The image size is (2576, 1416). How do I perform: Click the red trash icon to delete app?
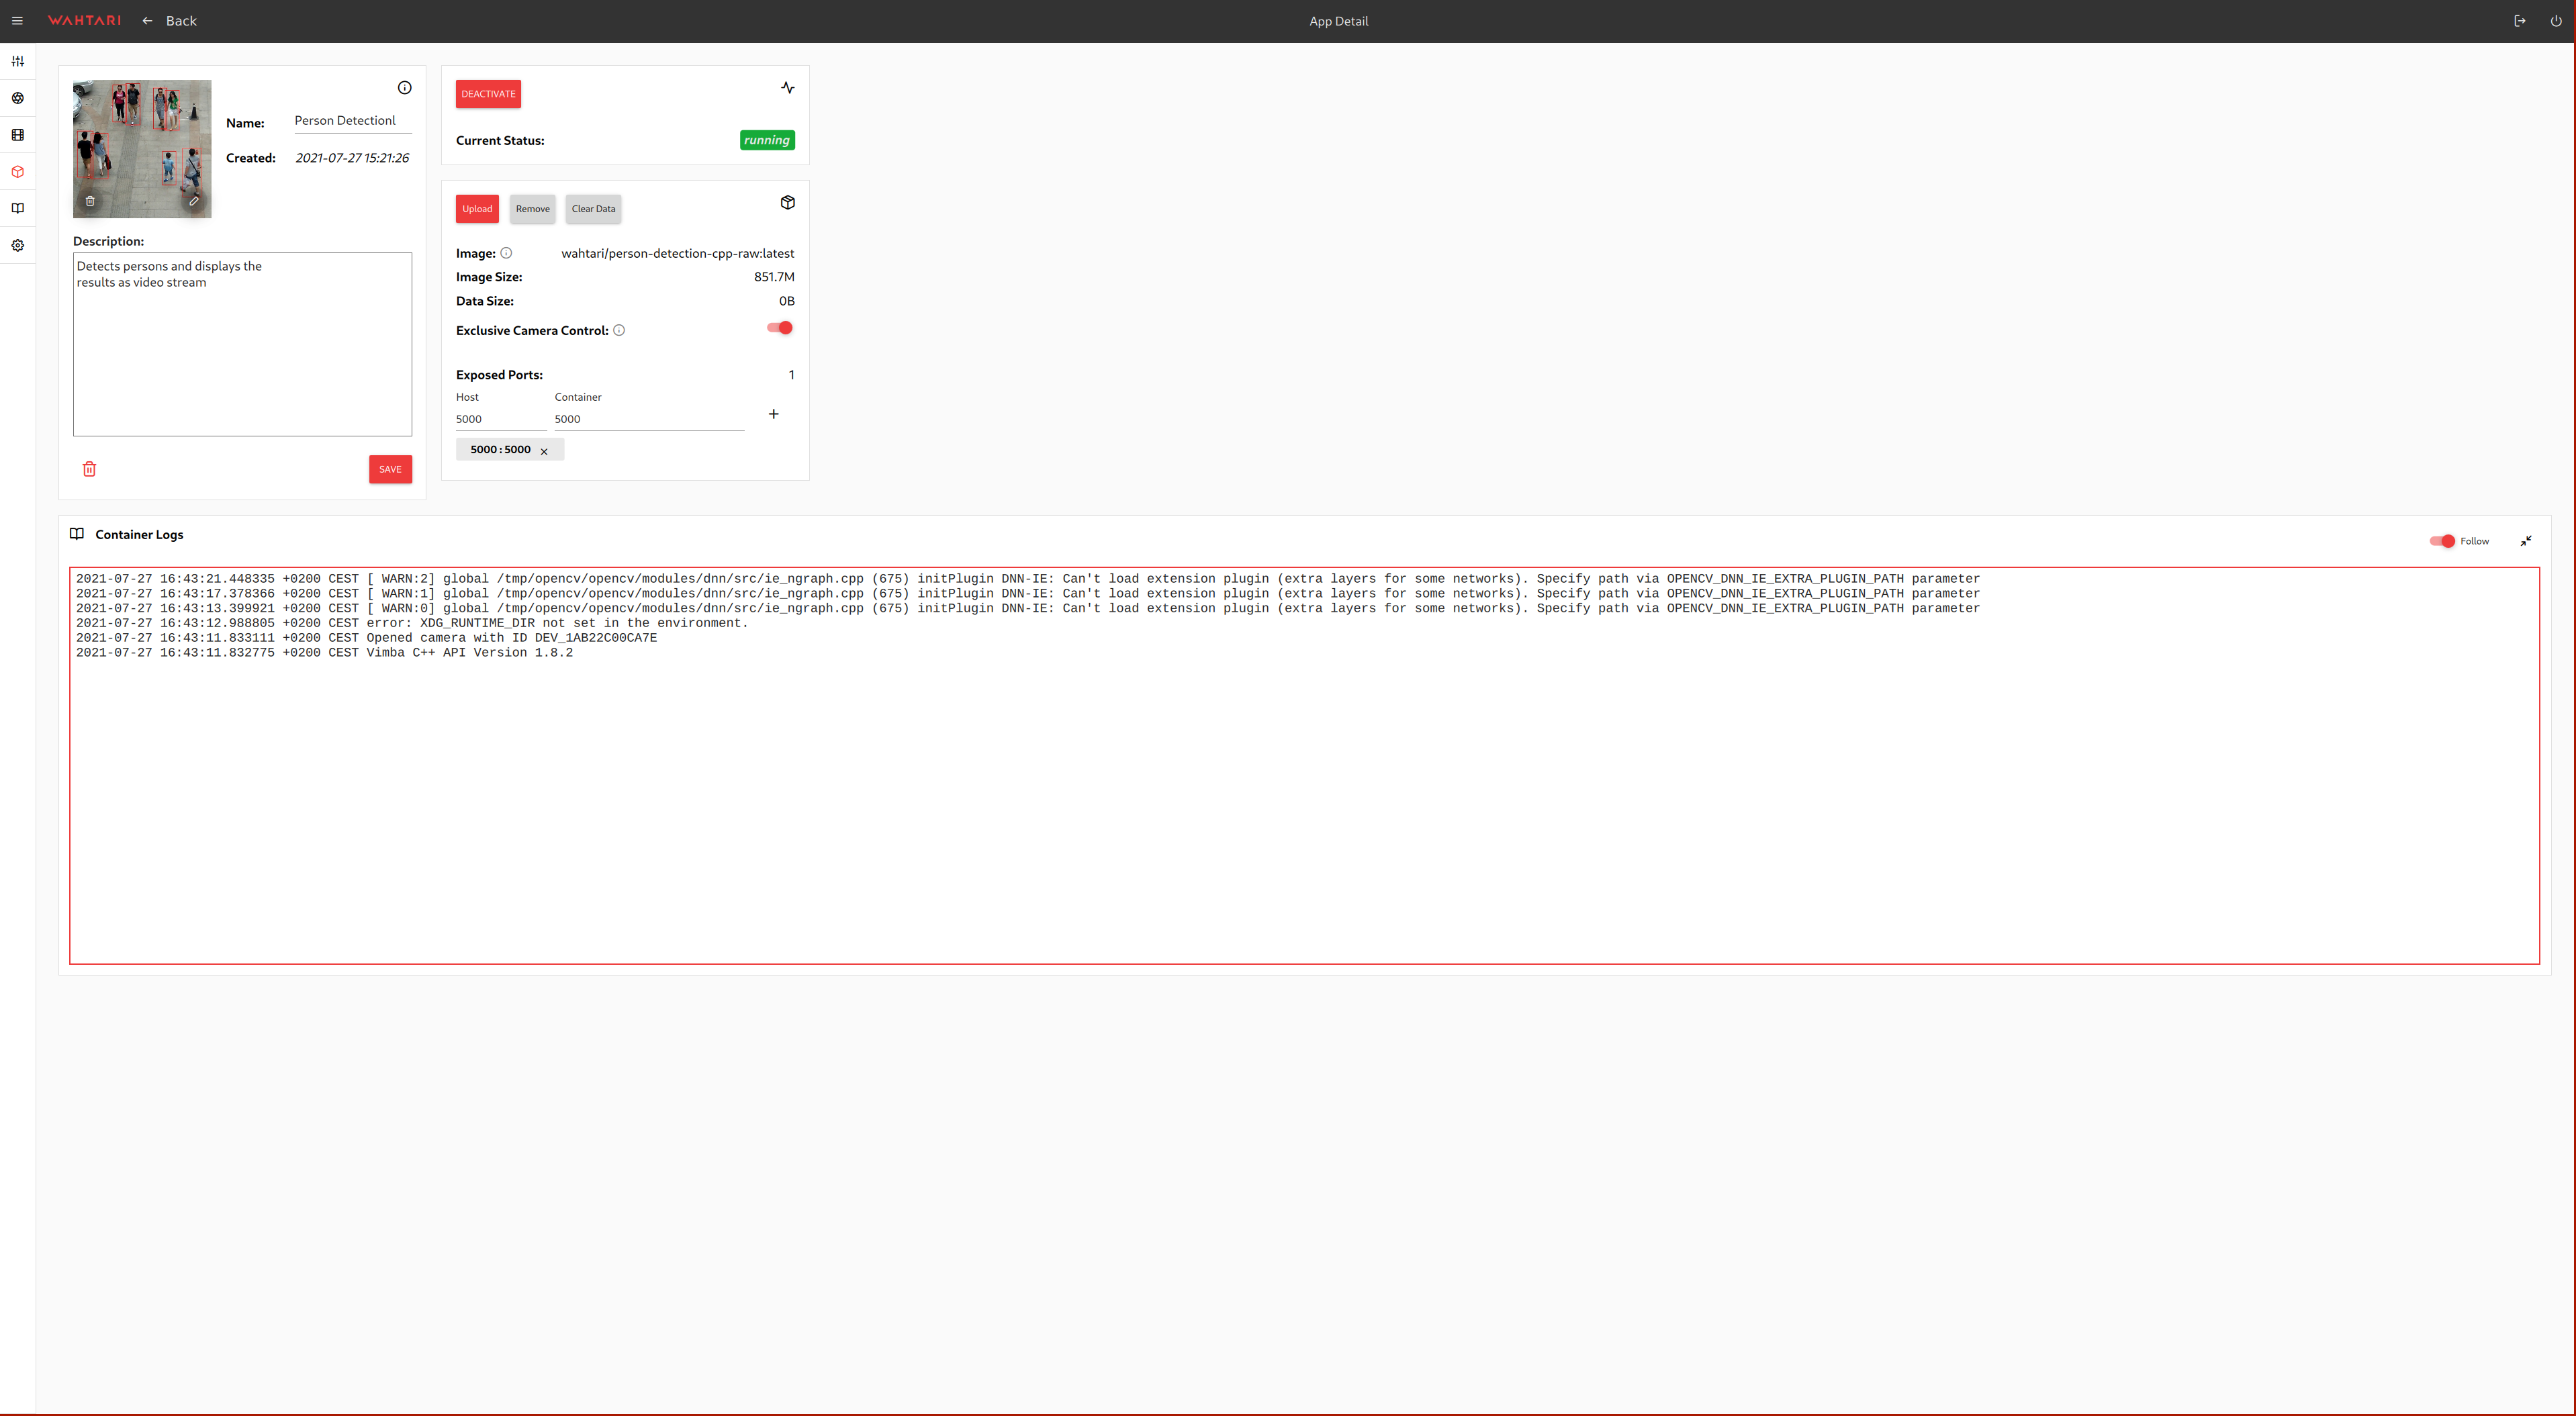click(89, 469)
